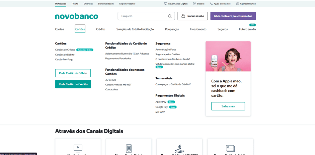Switch to the Empresas tab

pos(88,4)
